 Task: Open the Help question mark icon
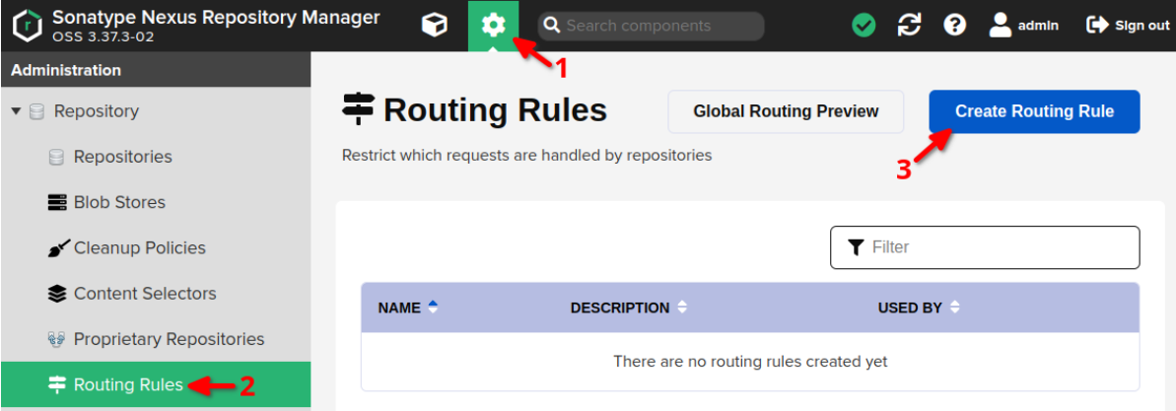954,26
